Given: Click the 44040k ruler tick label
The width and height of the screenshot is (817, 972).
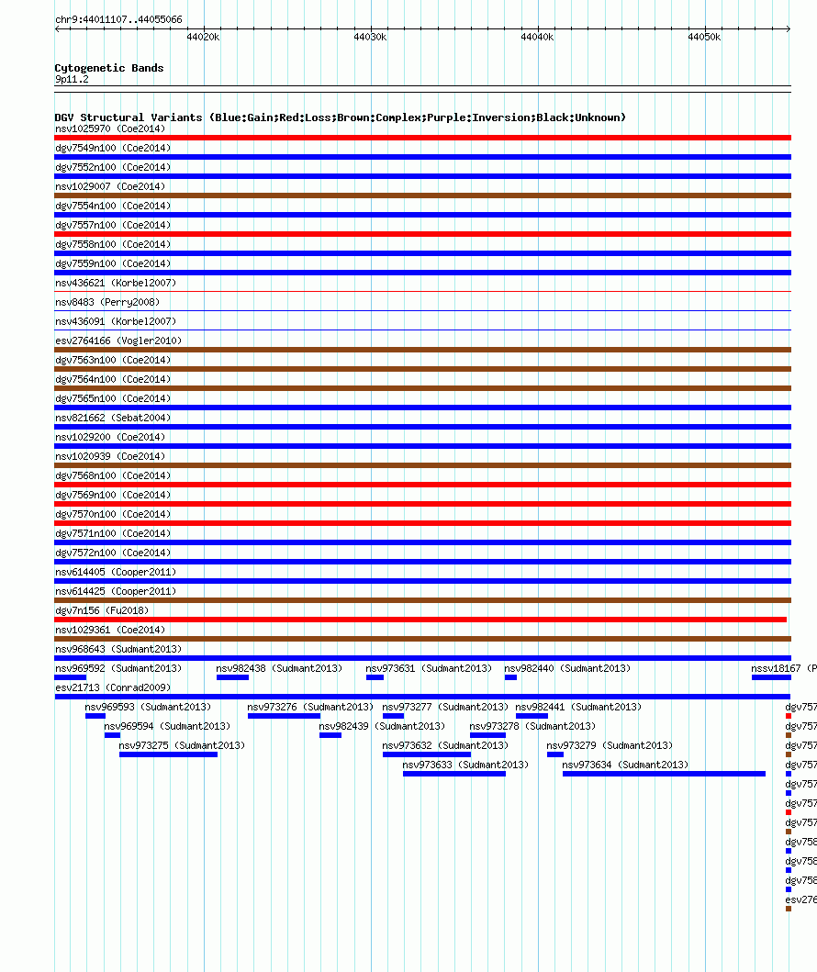Looking at the screenshot, I should coord(537,38).
